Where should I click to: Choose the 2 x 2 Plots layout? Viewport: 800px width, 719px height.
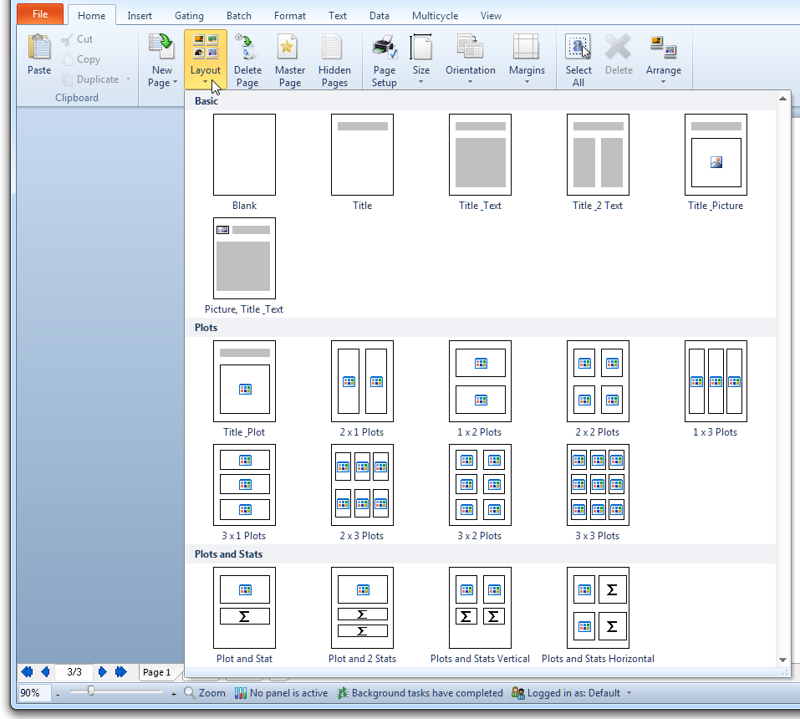coord(598,381)
